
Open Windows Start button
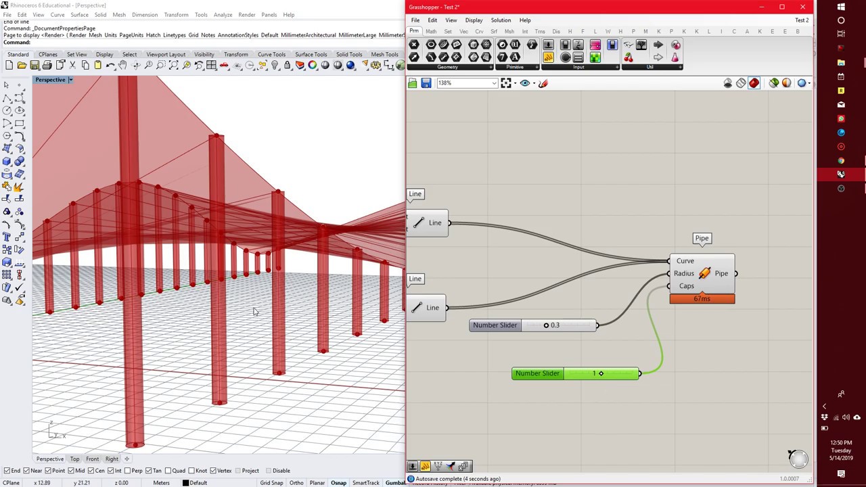(841, 7)
